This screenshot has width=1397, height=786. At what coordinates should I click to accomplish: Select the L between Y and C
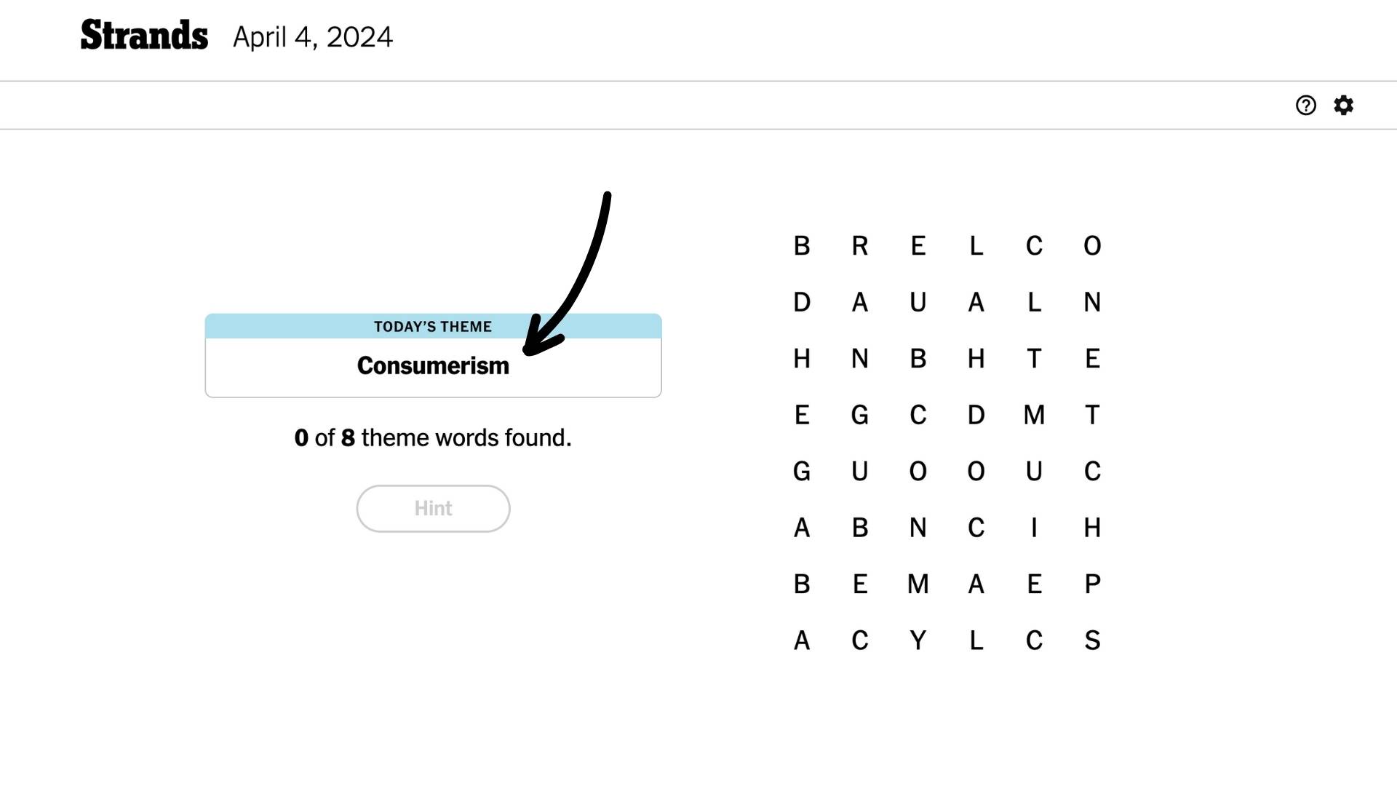[x=976, y=640]
